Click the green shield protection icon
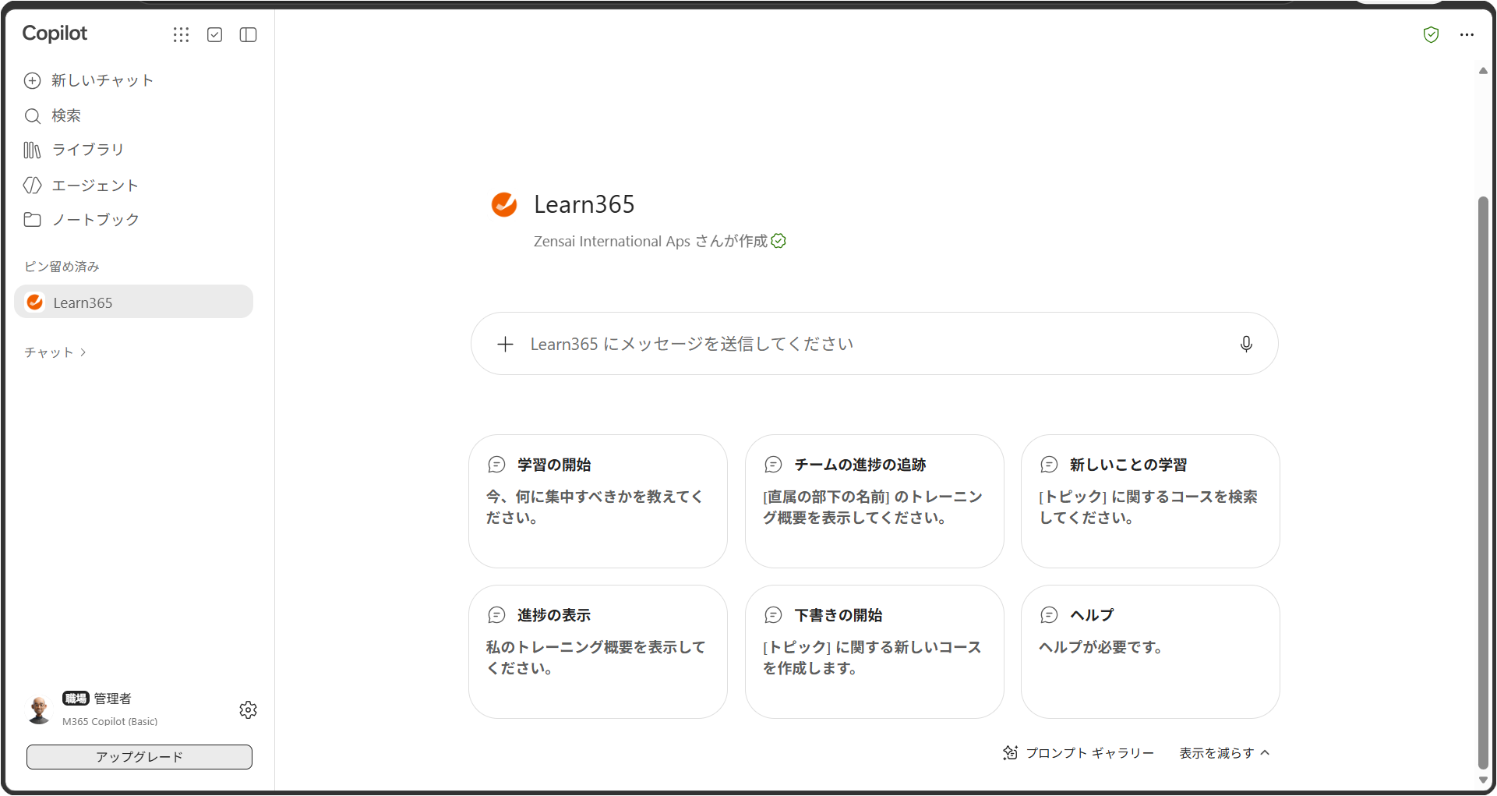The height and width of the screenshot is (796, 1497). (x=1431, y=34)
